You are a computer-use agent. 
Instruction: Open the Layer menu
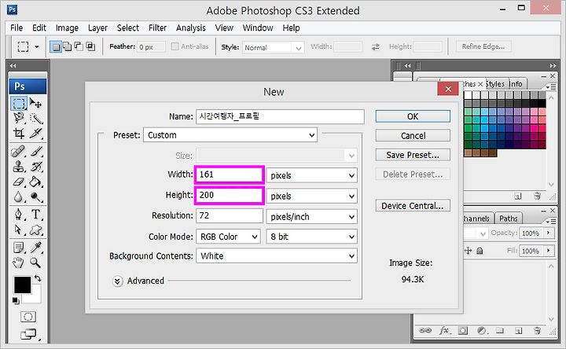click(x=97, y=28)
